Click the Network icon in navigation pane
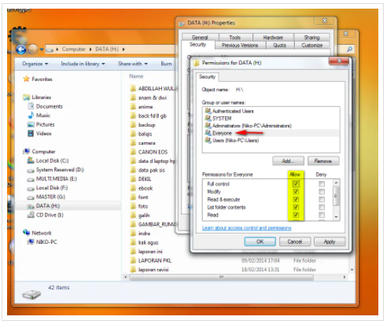This screenshot has width=387, height=324. 26,233
